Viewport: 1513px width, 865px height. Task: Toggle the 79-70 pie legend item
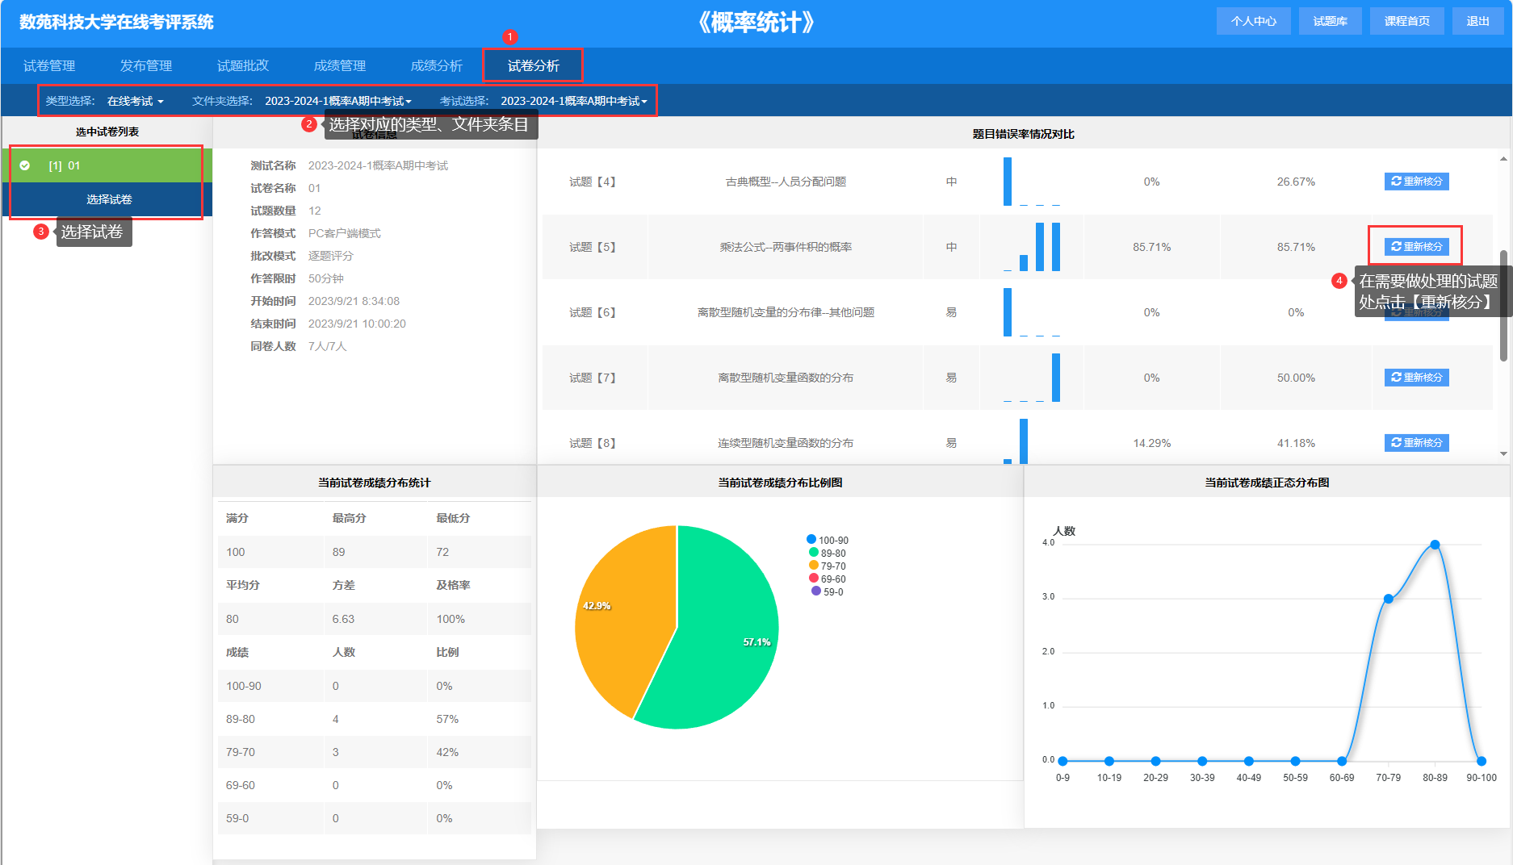pos(828,566)
